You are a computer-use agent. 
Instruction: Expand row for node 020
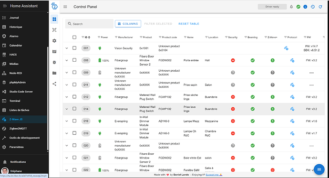tap(66, 146)
